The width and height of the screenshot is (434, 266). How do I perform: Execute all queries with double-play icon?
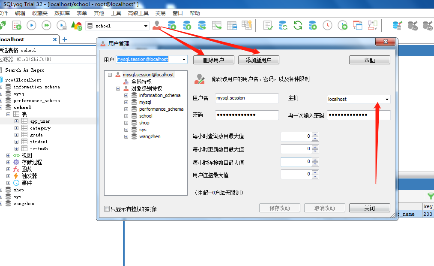tap(47, 25)
